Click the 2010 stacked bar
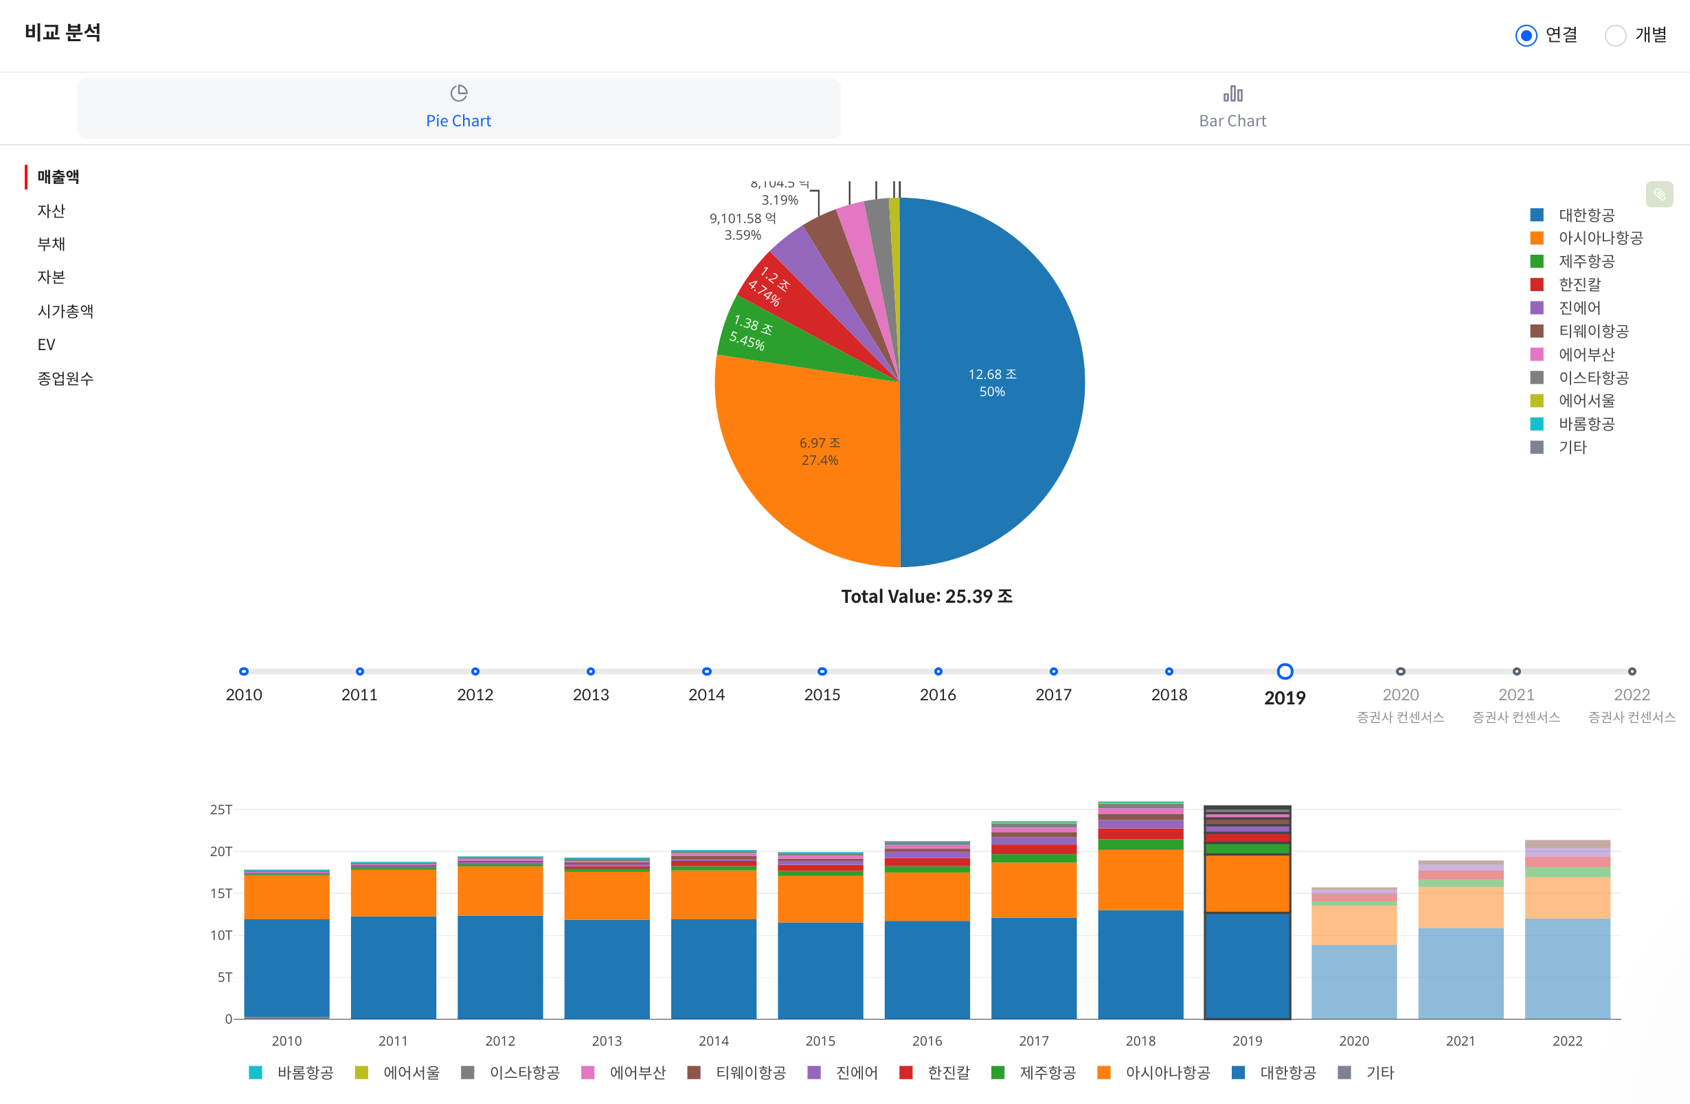 287,944
